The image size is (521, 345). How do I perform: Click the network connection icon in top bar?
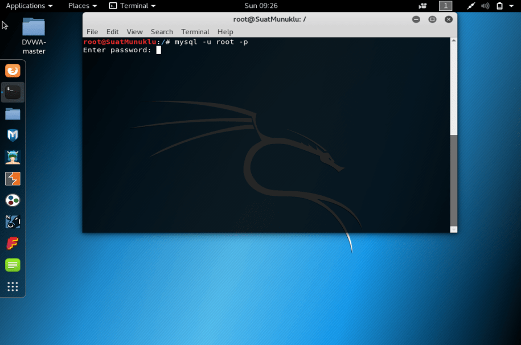click(471, 6)
